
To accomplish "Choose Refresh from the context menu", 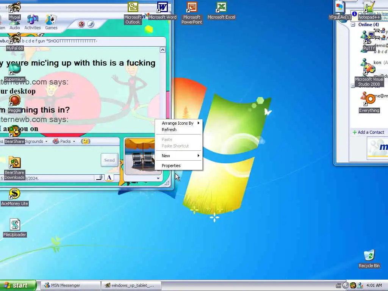I will click(x=179, y=130).
